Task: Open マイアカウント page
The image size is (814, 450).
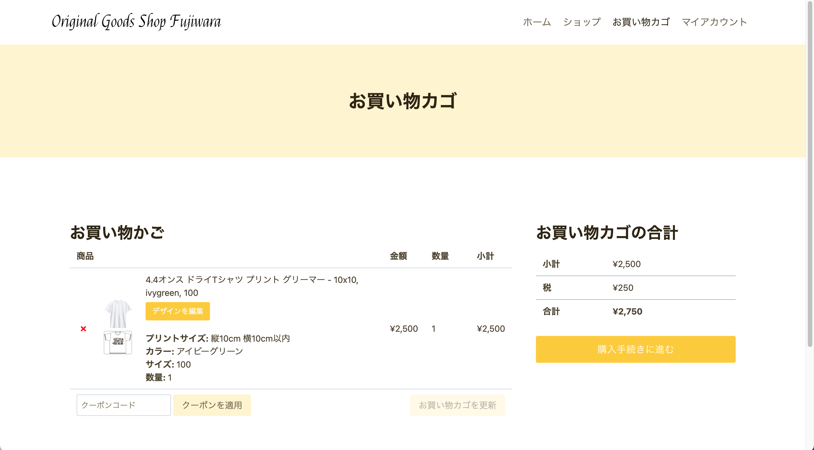Action: click(715, 22)
